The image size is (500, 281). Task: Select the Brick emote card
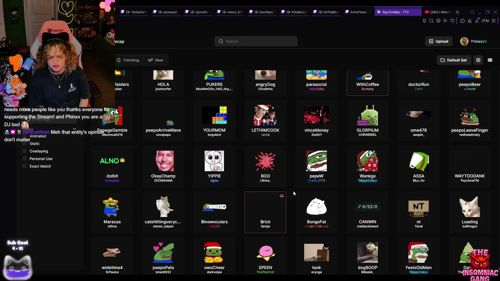[x=265, y=212]
